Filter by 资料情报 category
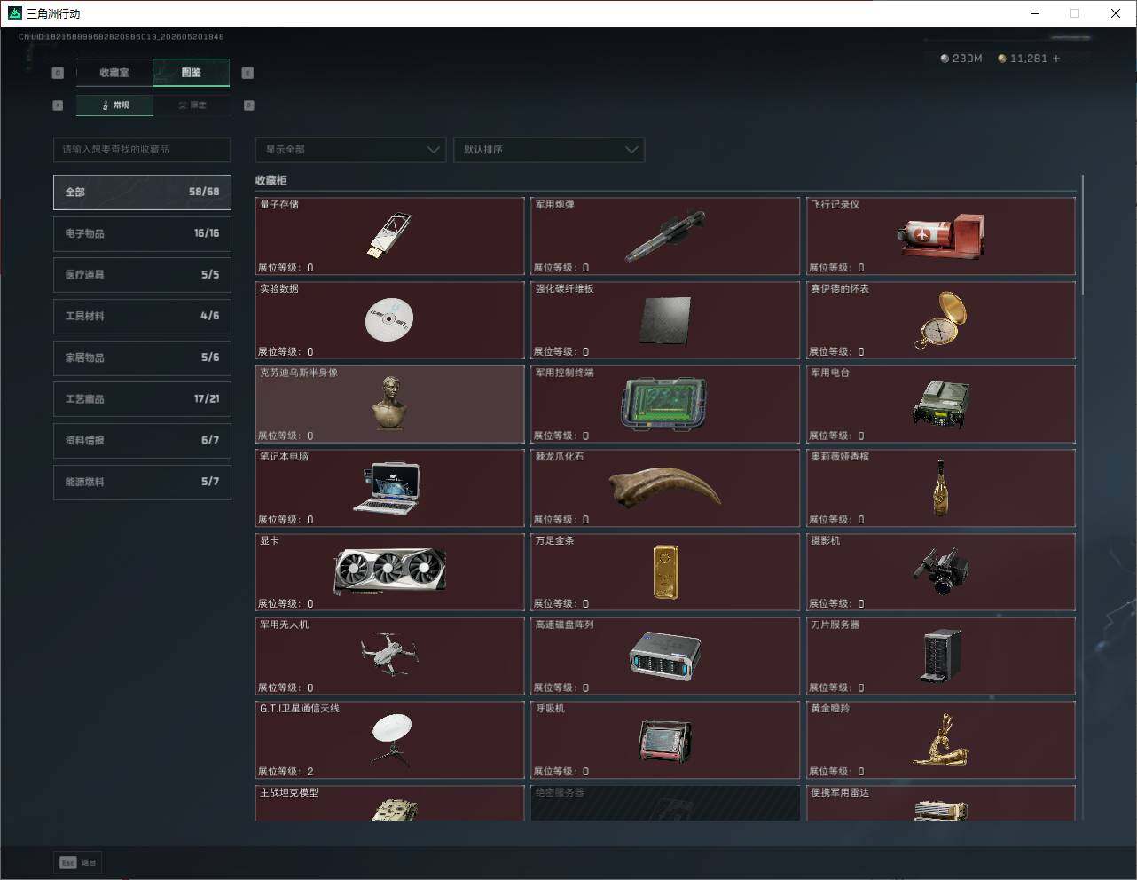1137x880 pixels. pyautogui.click(x=142, y=440)
